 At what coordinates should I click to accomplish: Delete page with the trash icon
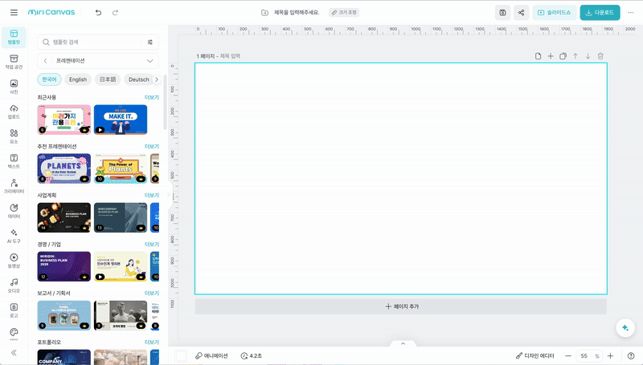[600, 56]
